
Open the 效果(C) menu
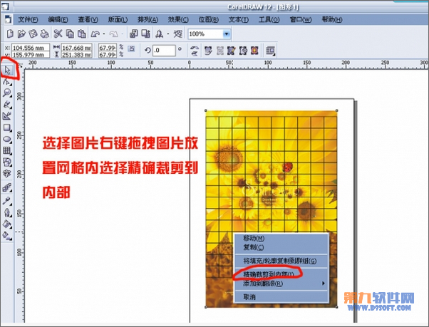[178, 20]
